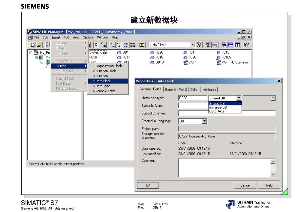Click the Arrange Horizontally window icon

231,45
